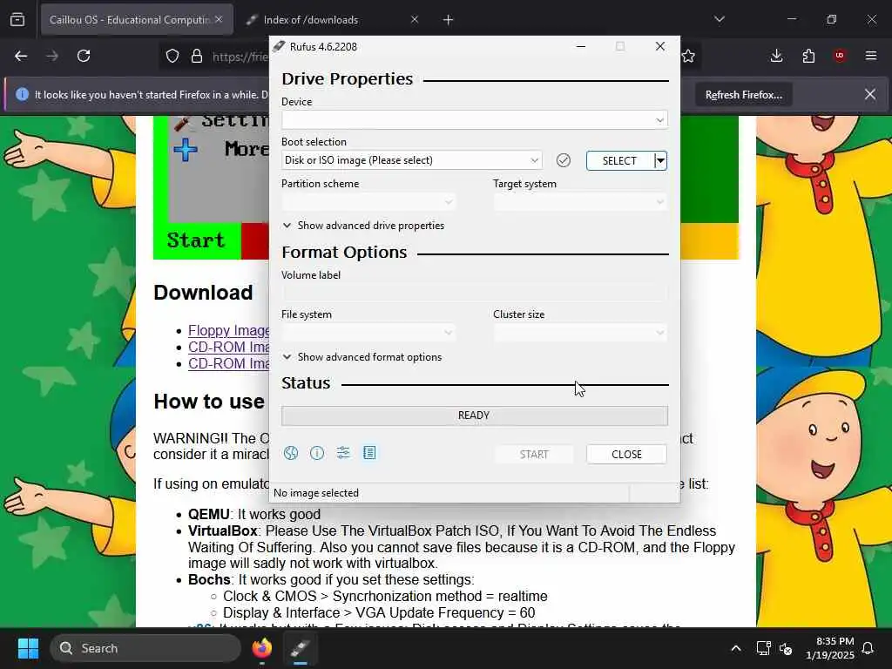Click the muted volume tray icon
The height and width of the screenshot is (669, 892).
pos(786,648)
